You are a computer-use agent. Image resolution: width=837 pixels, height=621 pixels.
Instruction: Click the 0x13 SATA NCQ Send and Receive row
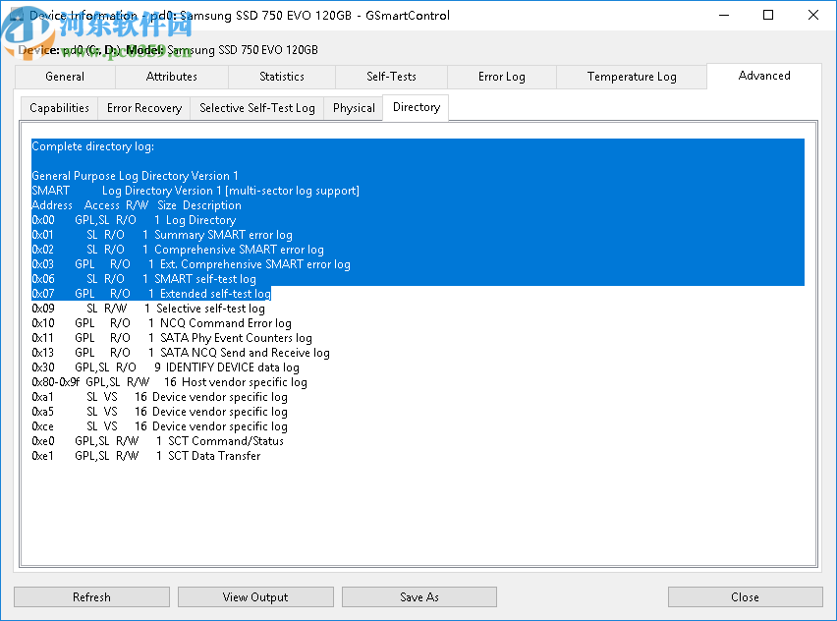(x=181, y=353)
